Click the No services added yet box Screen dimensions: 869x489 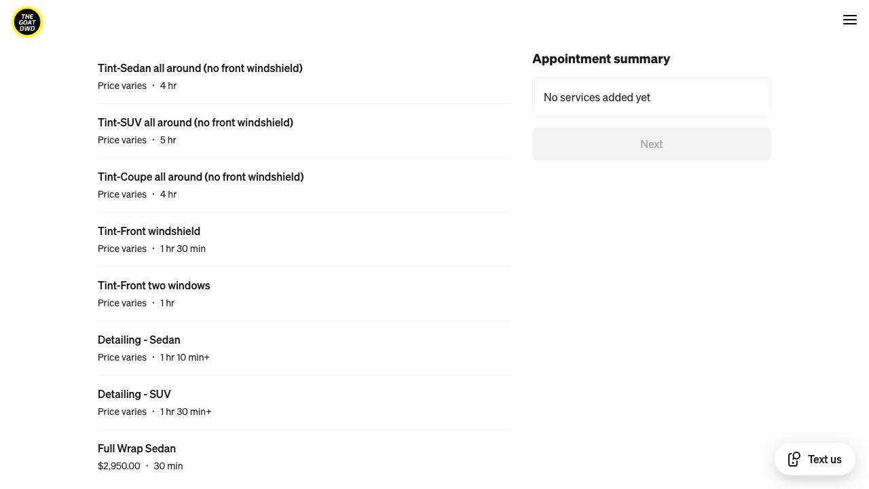pos(651,97)
